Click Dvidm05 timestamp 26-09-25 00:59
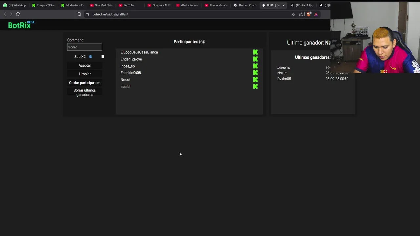Image resolution: width=420 pixels, height=236 pixels. coord(337,79)
